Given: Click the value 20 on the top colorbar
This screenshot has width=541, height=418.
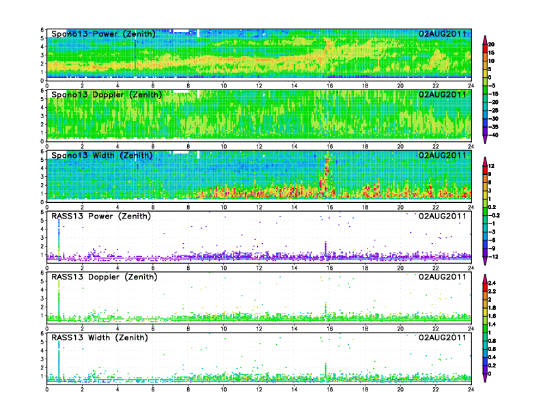Looking at the screenshot, I should click(x=491, y=44).
